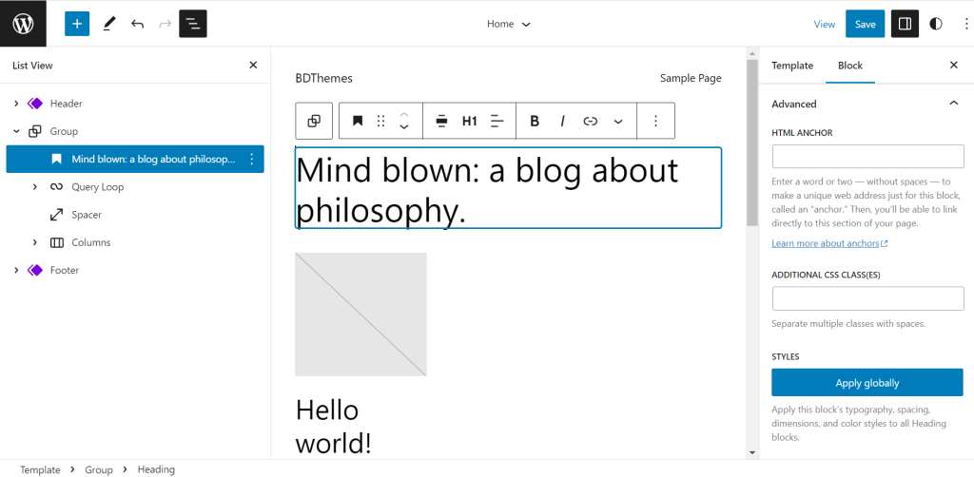Apply bold formatting to heading
The height and width of the screenshot is (477, 974).
click(x=535, y=121)
